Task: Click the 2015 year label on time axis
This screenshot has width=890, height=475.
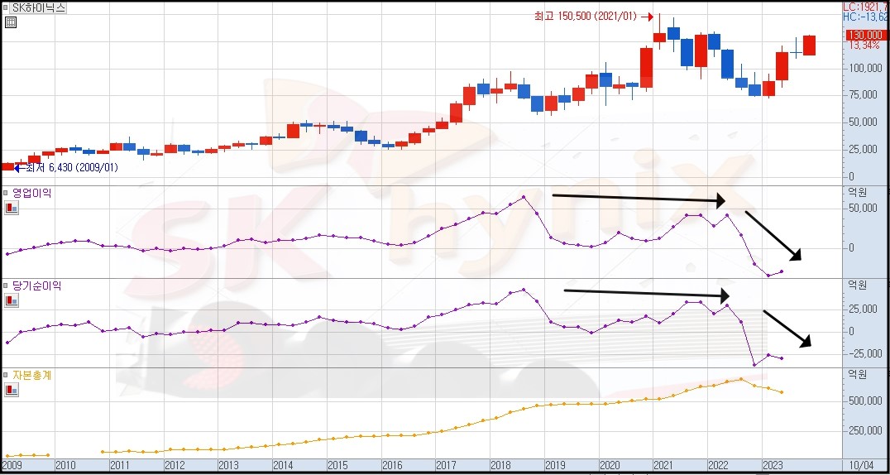Action: (x=338, y=465)
